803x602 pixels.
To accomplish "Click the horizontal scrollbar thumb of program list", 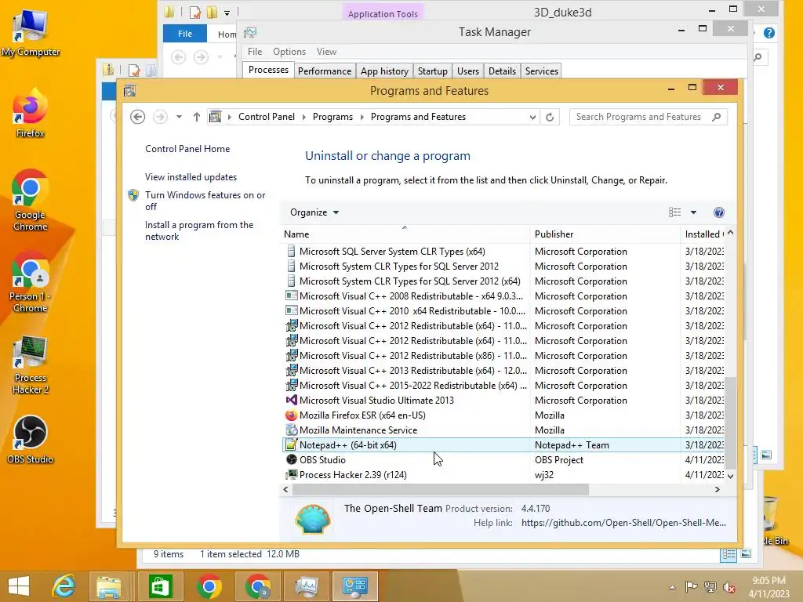I will tap(441, 490).
